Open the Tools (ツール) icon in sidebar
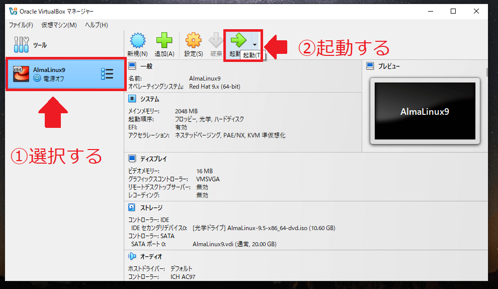Screen dimensions: 498x289 pyautogui.click(x=21, y=44)
